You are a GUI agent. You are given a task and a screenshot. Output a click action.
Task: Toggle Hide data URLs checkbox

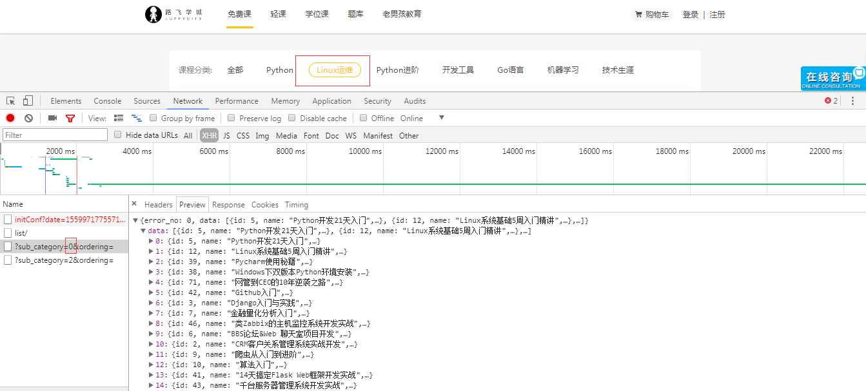coord(118,135)
